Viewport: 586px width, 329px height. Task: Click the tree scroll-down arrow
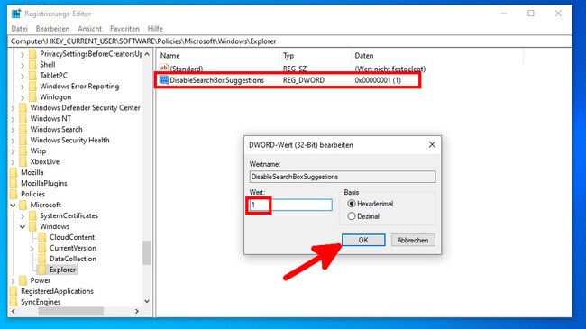[x=147, y=301]
